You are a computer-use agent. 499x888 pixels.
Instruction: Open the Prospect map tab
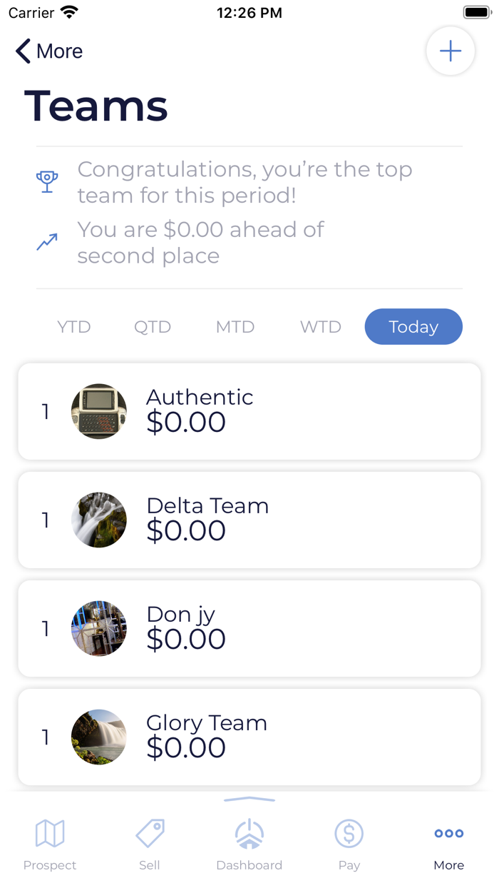(x=50, y=844)
